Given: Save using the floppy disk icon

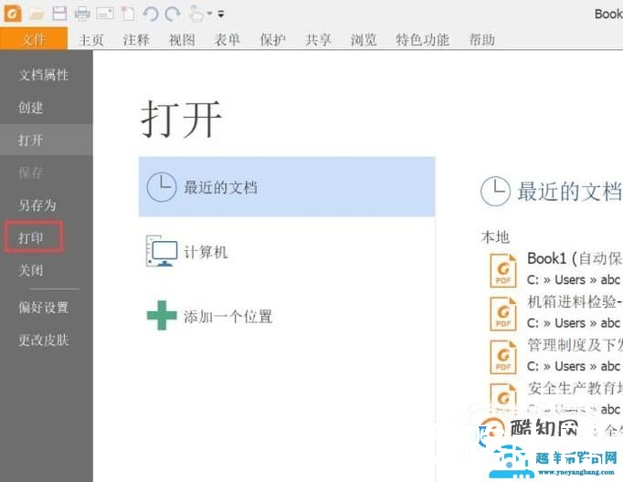Looking at the screenshot, I should 59,14.
